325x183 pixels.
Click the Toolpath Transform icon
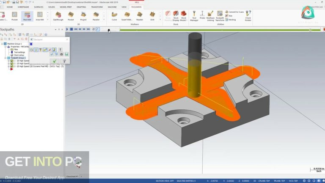point(220,17)
